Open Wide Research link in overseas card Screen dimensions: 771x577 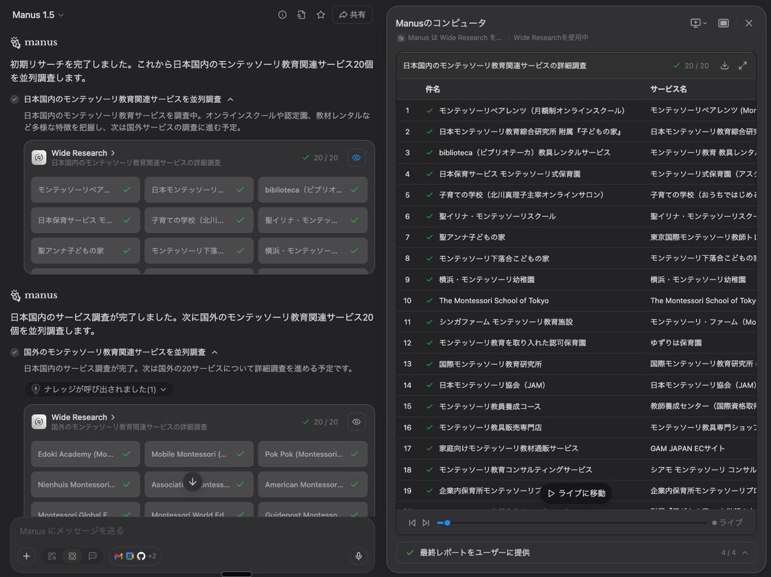tap(84, 417)
